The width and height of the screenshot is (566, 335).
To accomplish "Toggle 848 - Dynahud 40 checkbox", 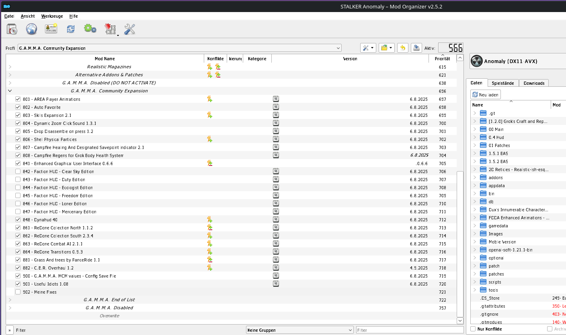I will click(x=18, y=219).
